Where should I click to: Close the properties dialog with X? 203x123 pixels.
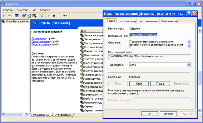(195, 14)
